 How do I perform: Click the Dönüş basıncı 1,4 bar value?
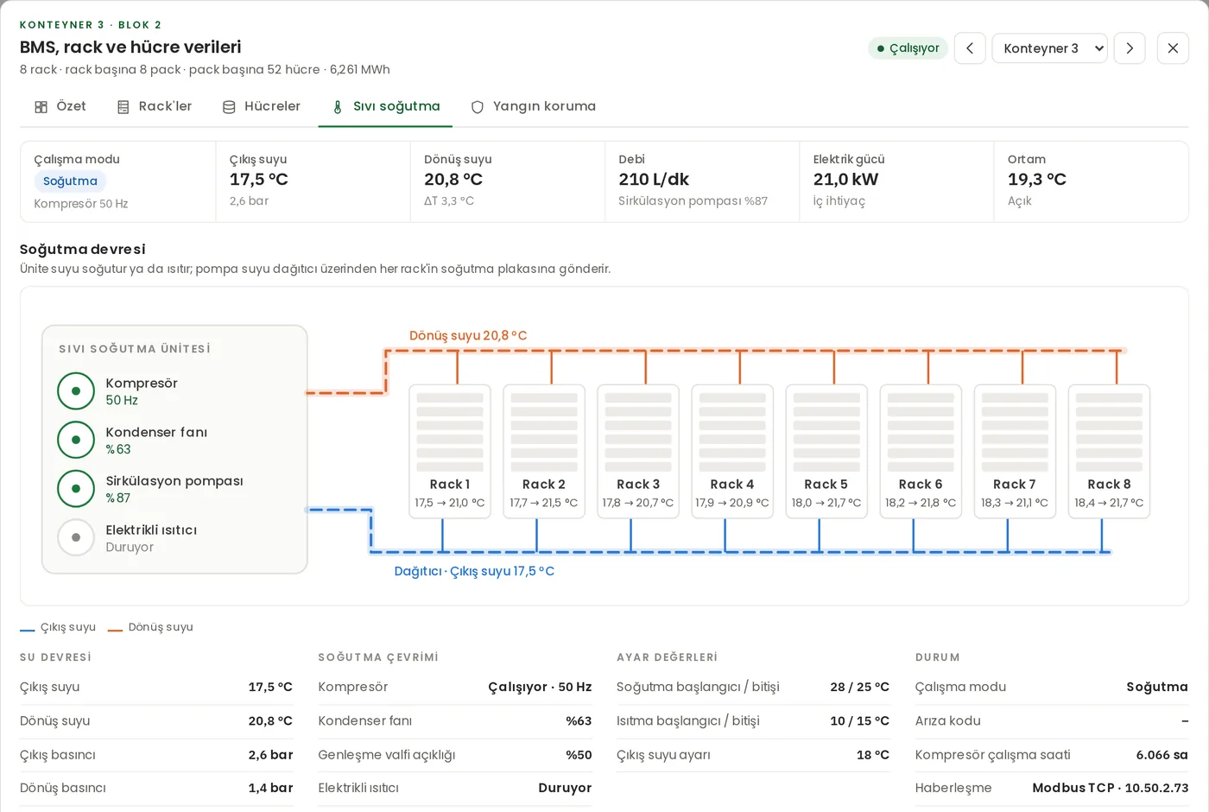coord(270,788)
